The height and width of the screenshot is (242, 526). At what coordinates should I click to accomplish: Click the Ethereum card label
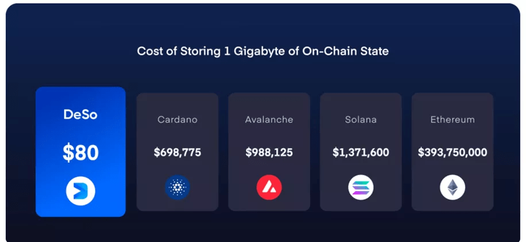tap(452, 120)
